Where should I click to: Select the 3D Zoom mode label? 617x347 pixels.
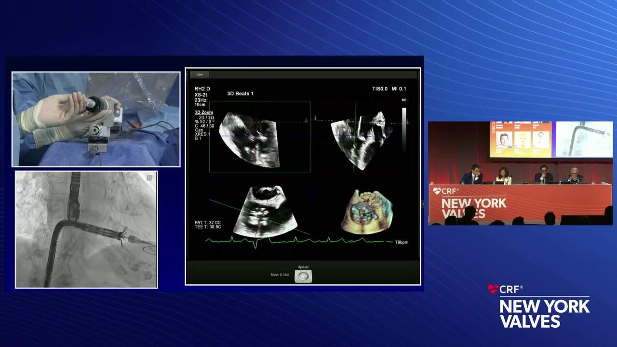click(x=203, y=112)
